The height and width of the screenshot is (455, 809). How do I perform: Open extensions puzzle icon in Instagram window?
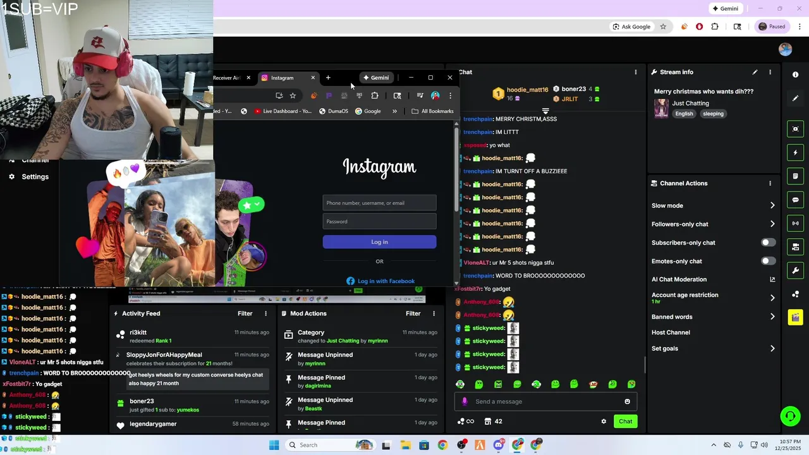pyautogui.click(x=375, y=95)
